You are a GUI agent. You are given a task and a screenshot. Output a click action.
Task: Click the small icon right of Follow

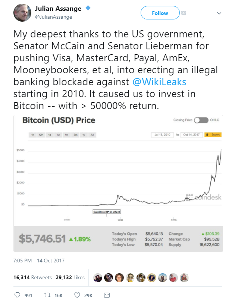183,13
